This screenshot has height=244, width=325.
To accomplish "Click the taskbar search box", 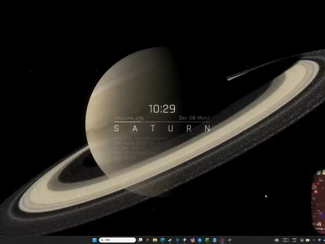I will (x=117, y=240).
